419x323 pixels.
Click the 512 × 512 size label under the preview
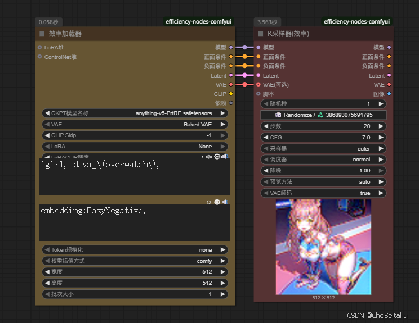tap(323, 298)
